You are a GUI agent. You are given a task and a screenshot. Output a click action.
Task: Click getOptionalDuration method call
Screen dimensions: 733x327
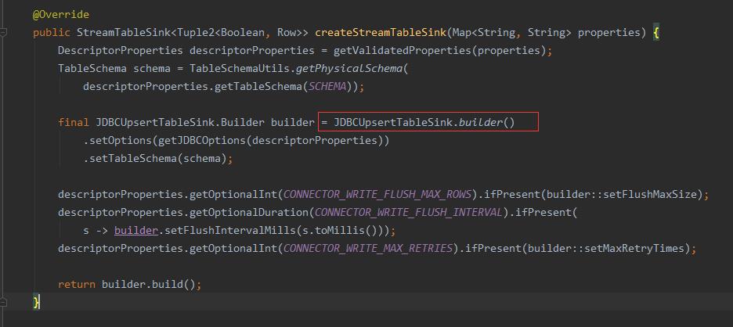click(x=248, y=213)
